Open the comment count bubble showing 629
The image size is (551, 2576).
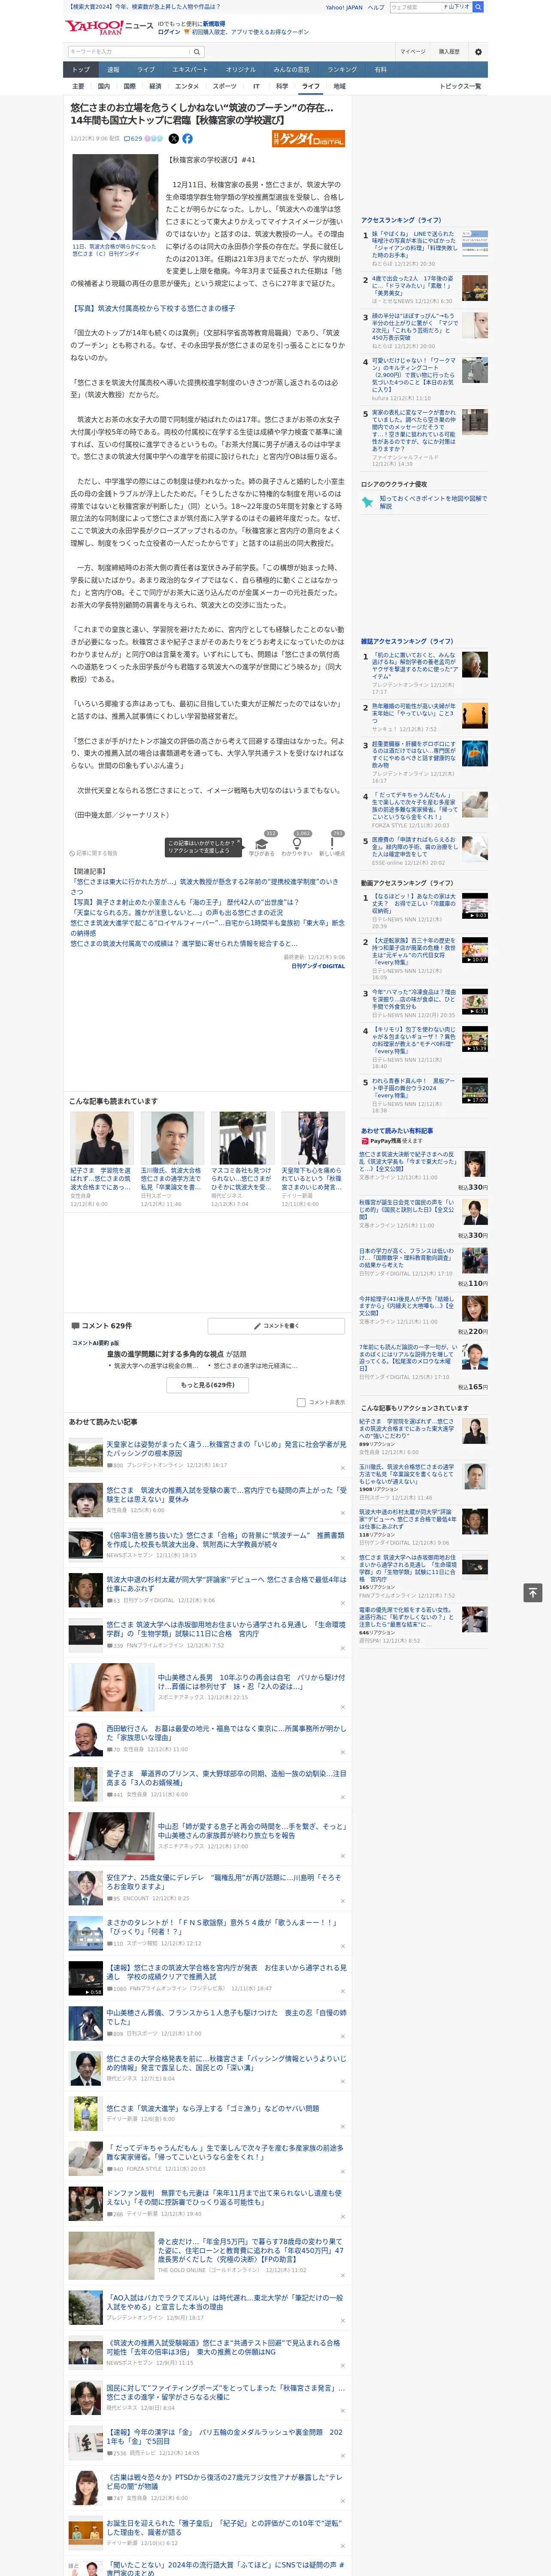tap(133, 139)
